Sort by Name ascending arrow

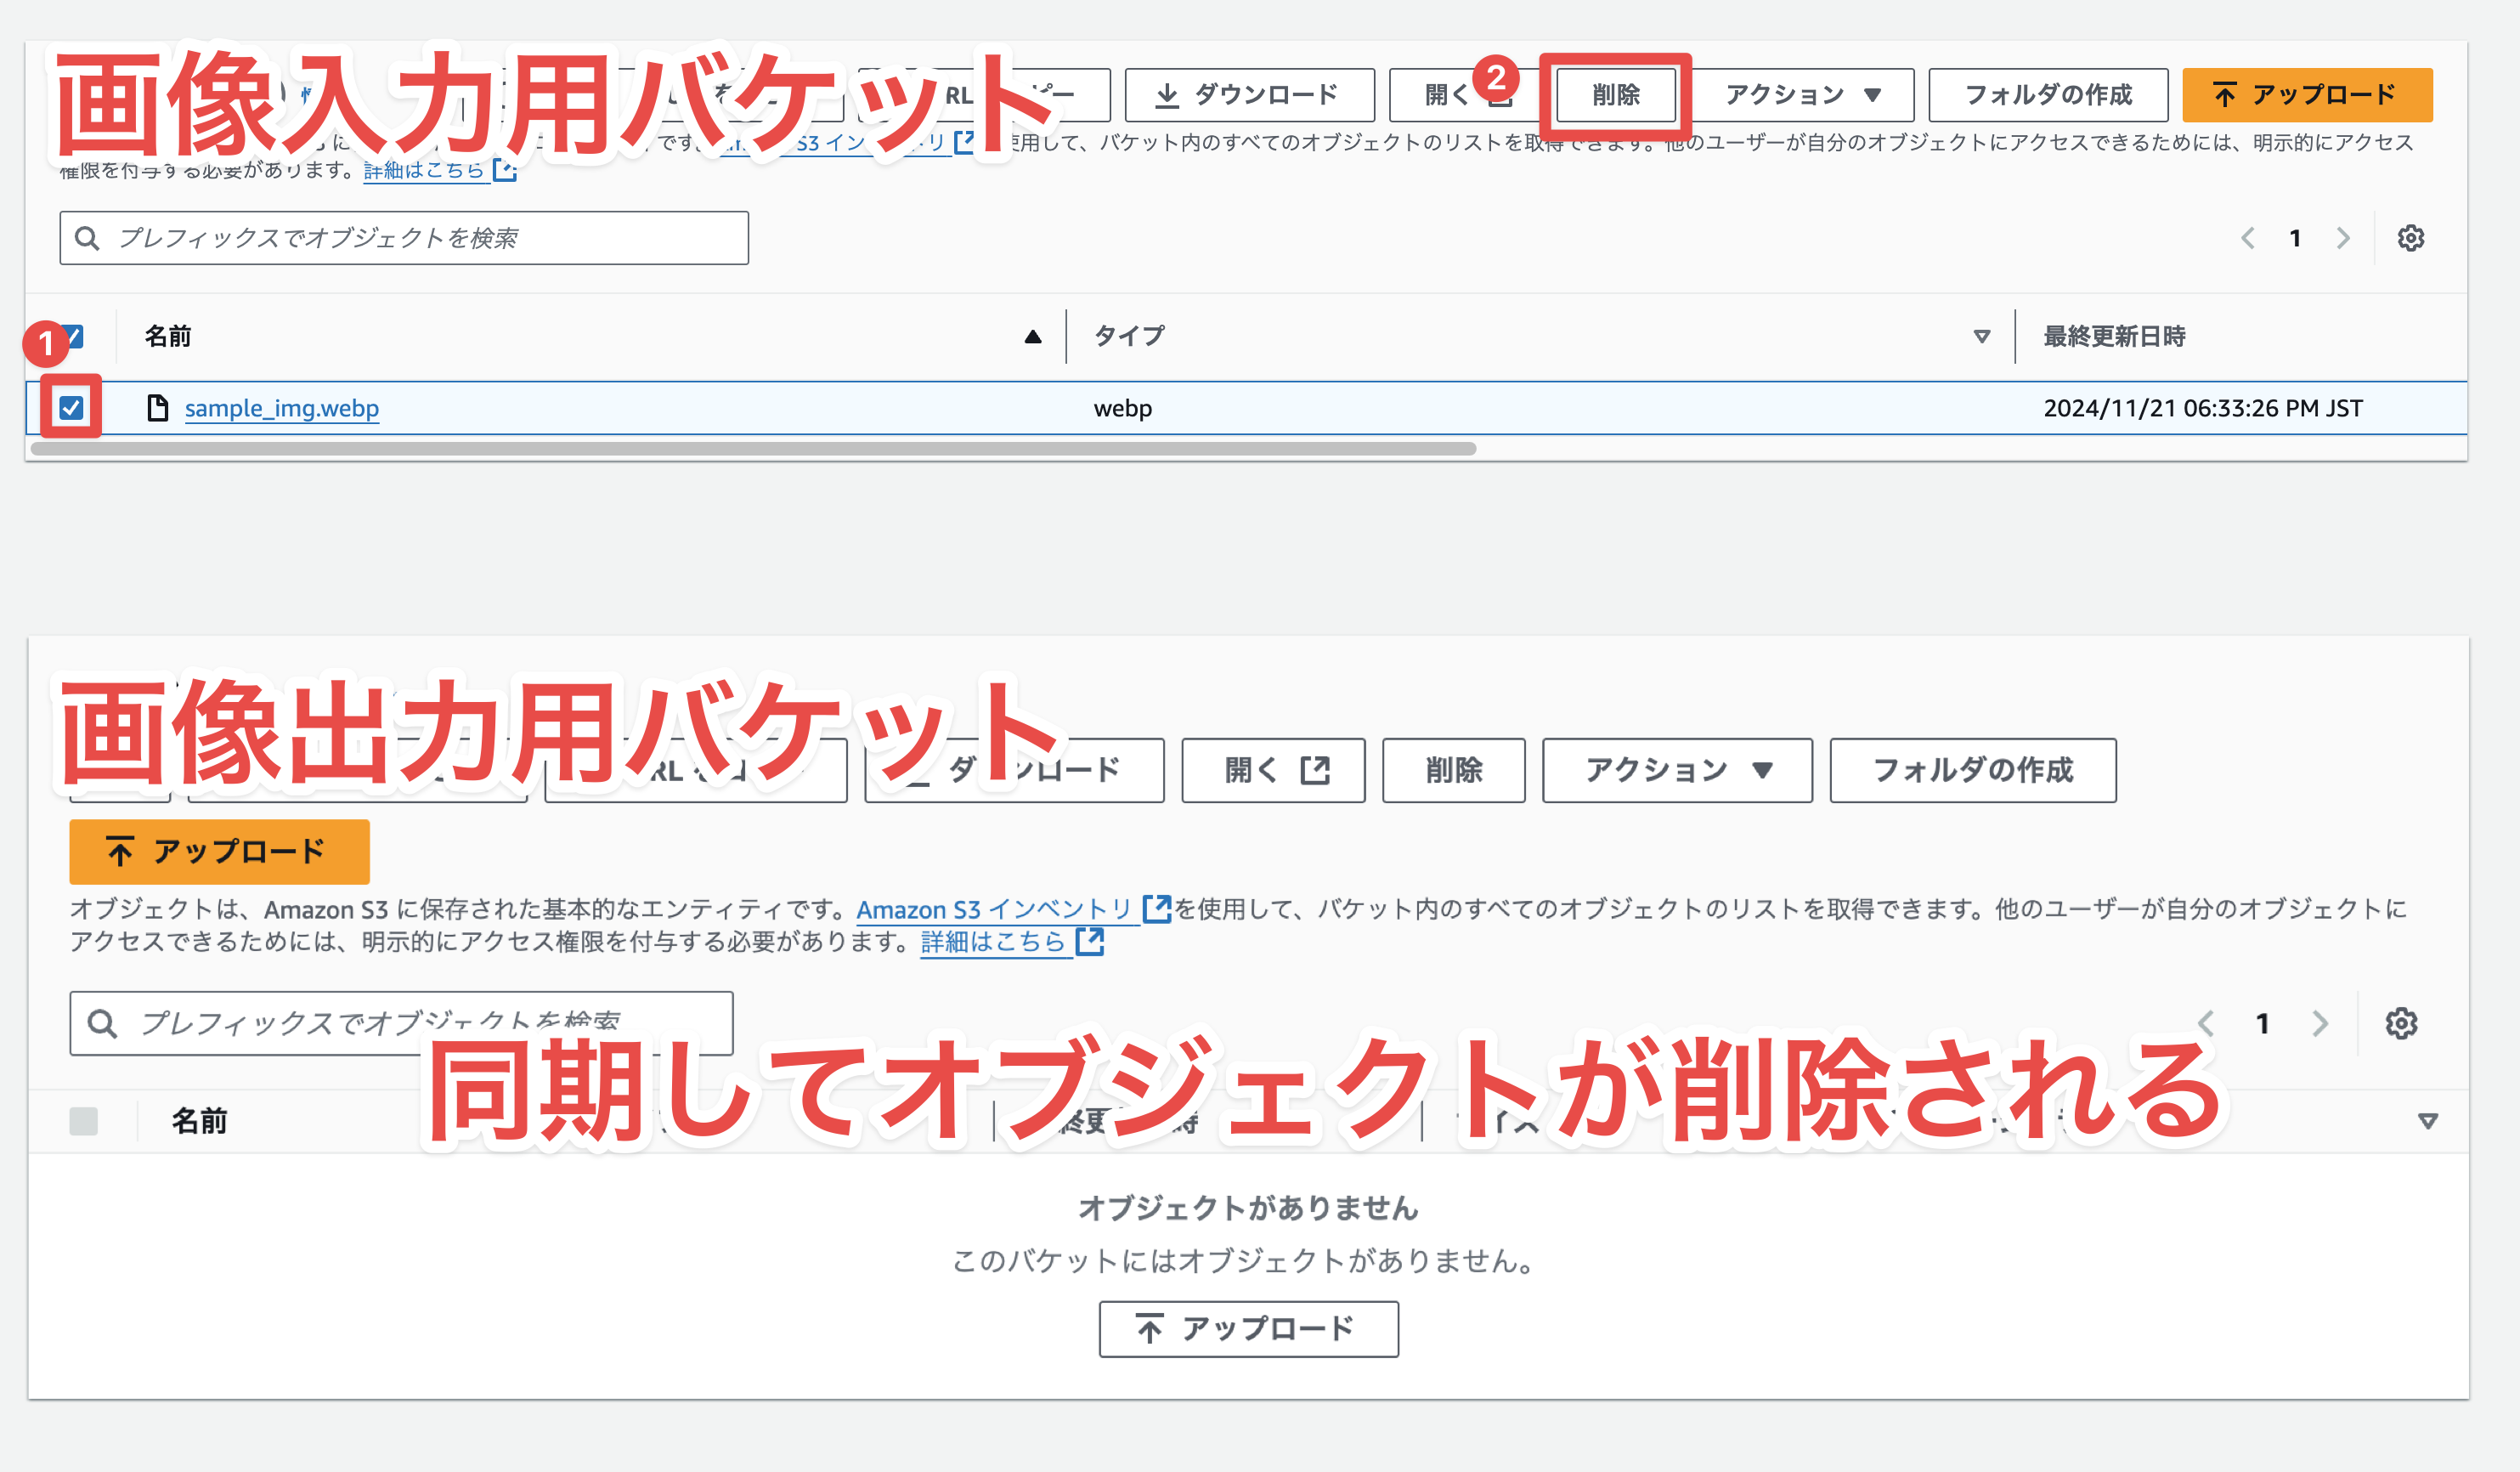point(1033,337)
